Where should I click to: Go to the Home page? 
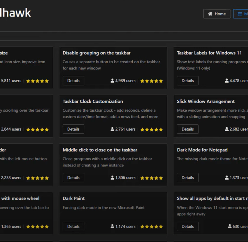(x=217, y=14)
